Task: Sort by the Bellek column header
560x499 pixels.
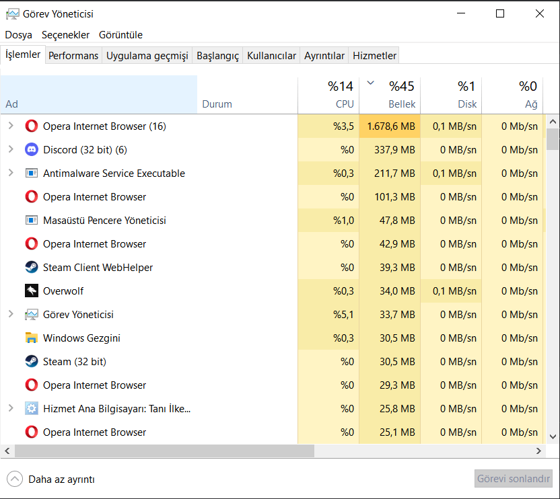Action: pos(390,95)
